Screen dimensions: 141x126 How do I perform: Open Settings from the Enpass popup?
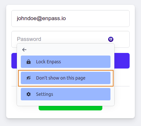(66, 94)
